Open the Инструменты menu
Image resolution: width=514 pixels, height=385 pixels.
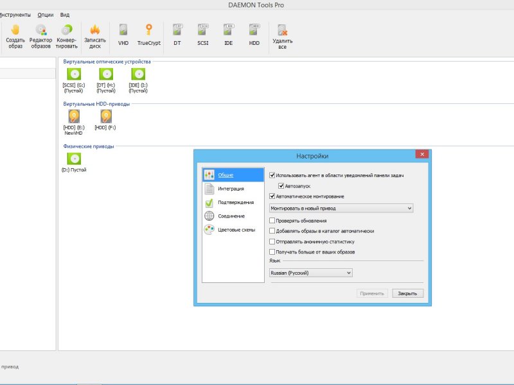[x=15, y=15]
